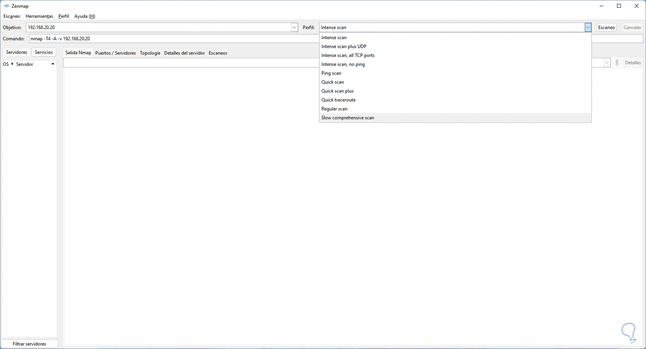Click the Detalles button
The image size is (646, 349).
click(633, 63)
